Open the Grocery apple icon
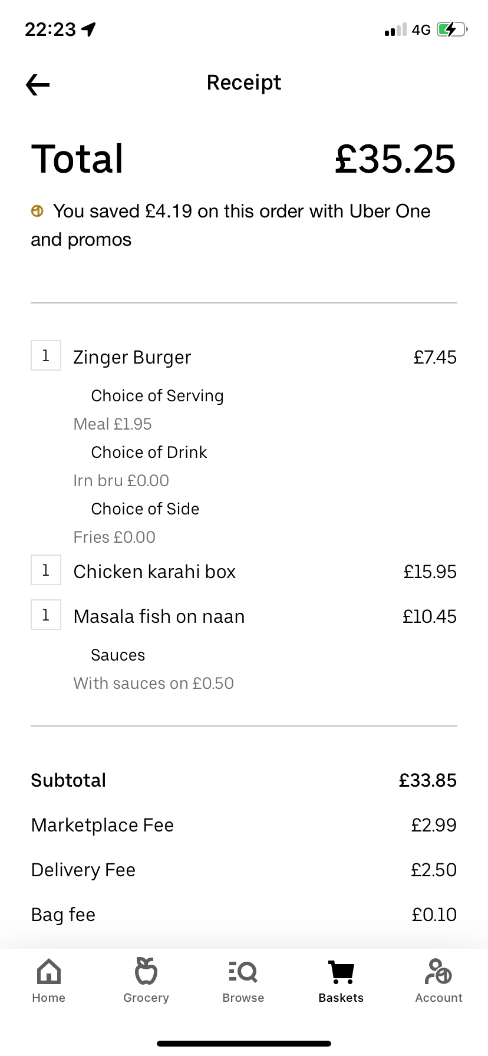The width and height of the screenshot is (488, 1056). pos(146,971)
